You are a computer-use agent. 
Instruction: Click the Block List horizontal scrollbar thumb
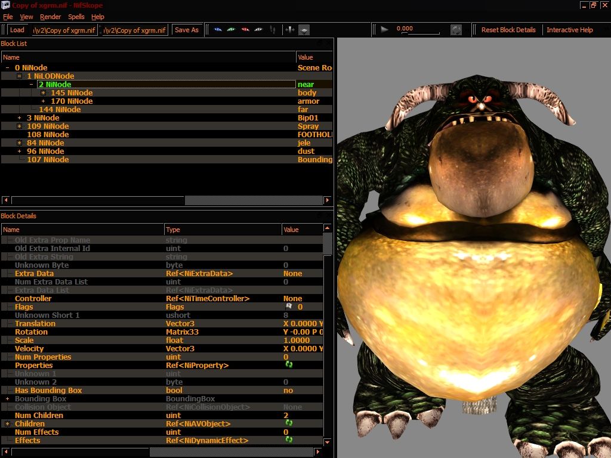pyautogui.click(x=254, y=200)
